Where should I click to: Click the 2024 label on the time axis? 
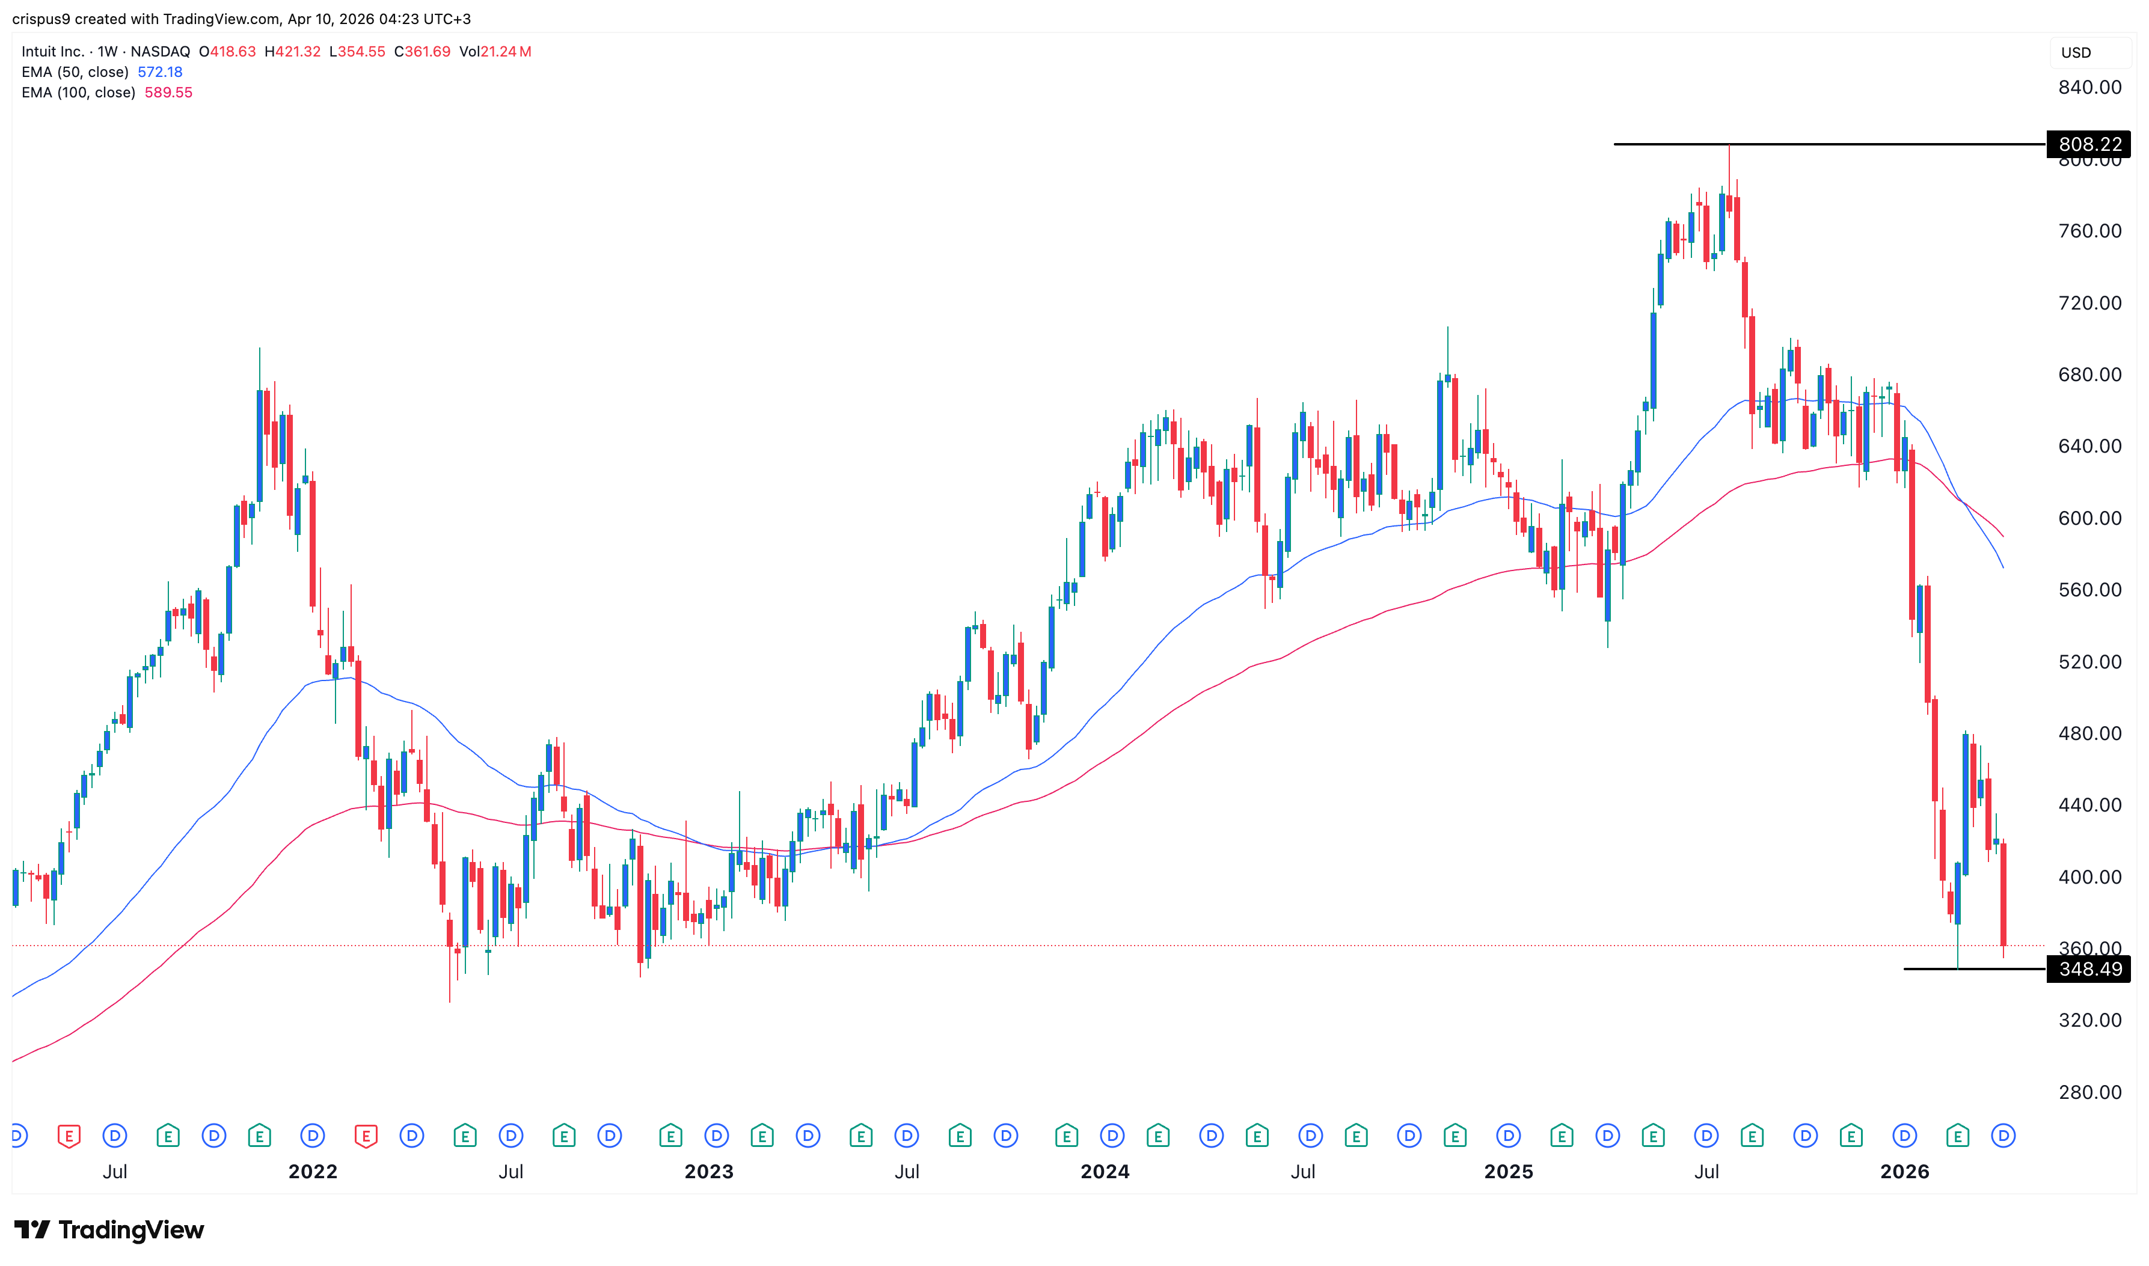(1105, 1171)
